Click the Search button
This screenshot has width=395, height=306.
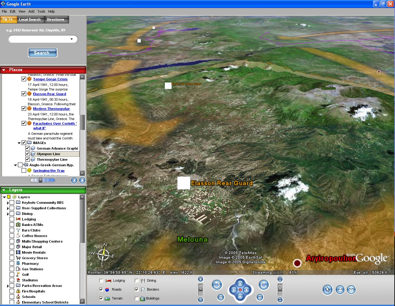[43, 53]
